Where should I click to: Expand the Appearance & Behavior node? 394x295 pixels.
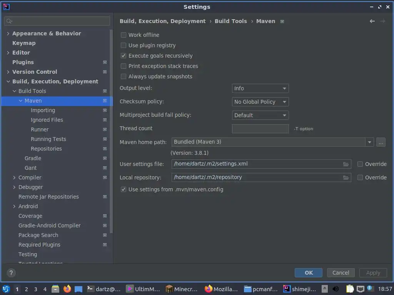coord(8,33)
